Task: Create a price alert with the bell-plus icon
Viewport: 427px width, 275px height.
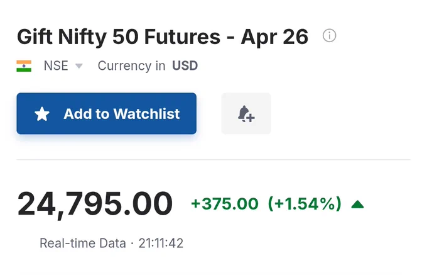Action: (x=246, y=113)
